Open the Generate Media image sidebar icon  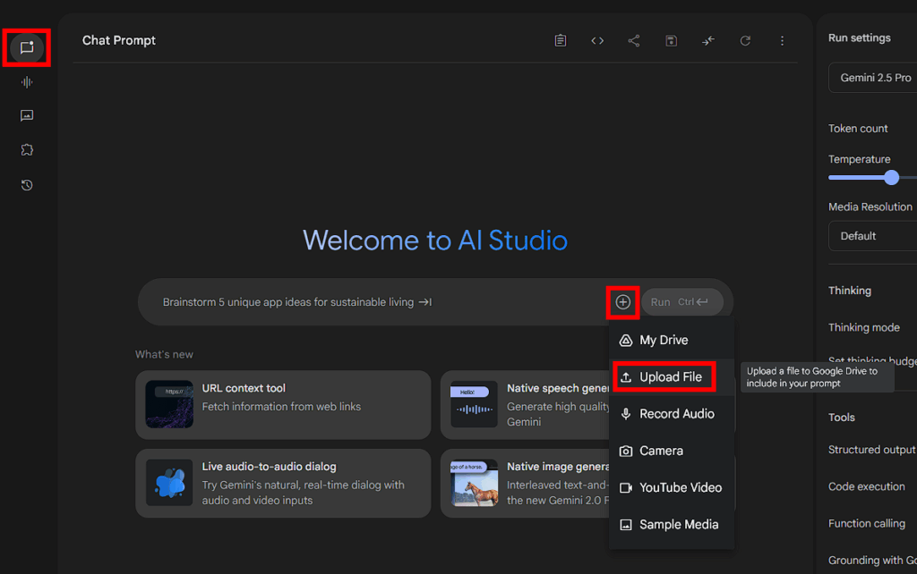(27, 115)
